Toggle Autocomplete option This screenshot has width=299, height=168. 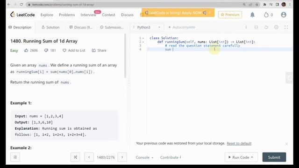(182, 27)
